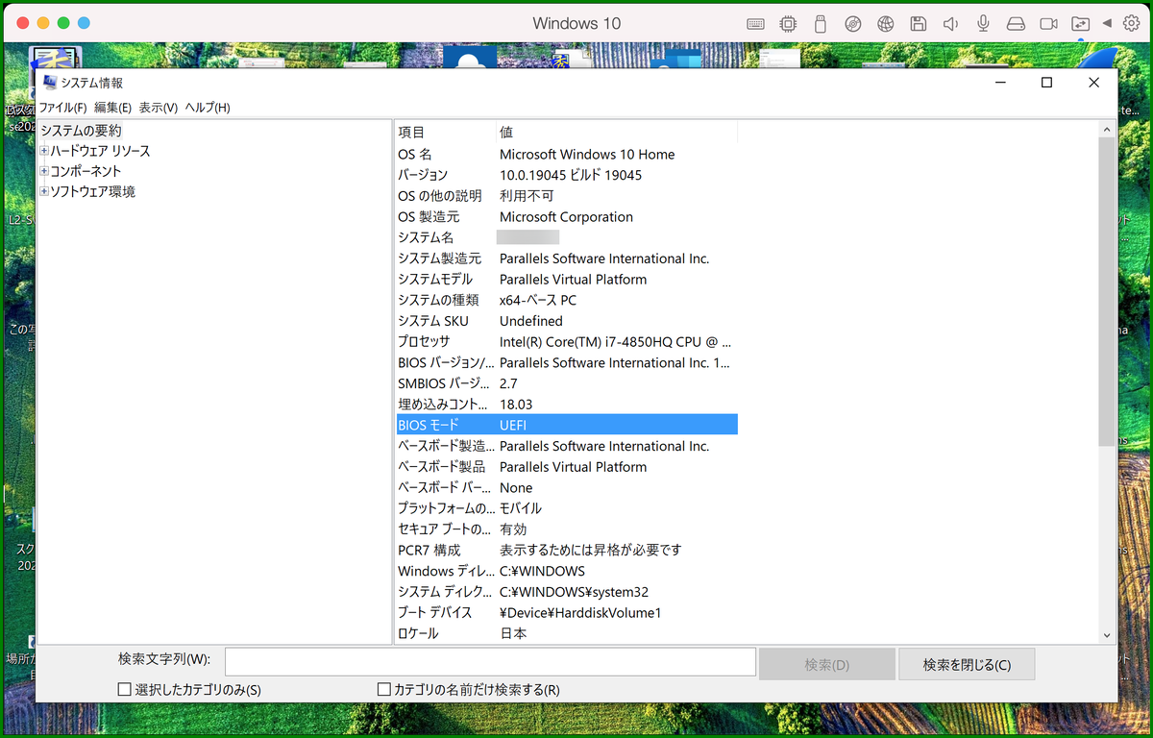Select the システムの種類 row

click(x=567, y=300)
